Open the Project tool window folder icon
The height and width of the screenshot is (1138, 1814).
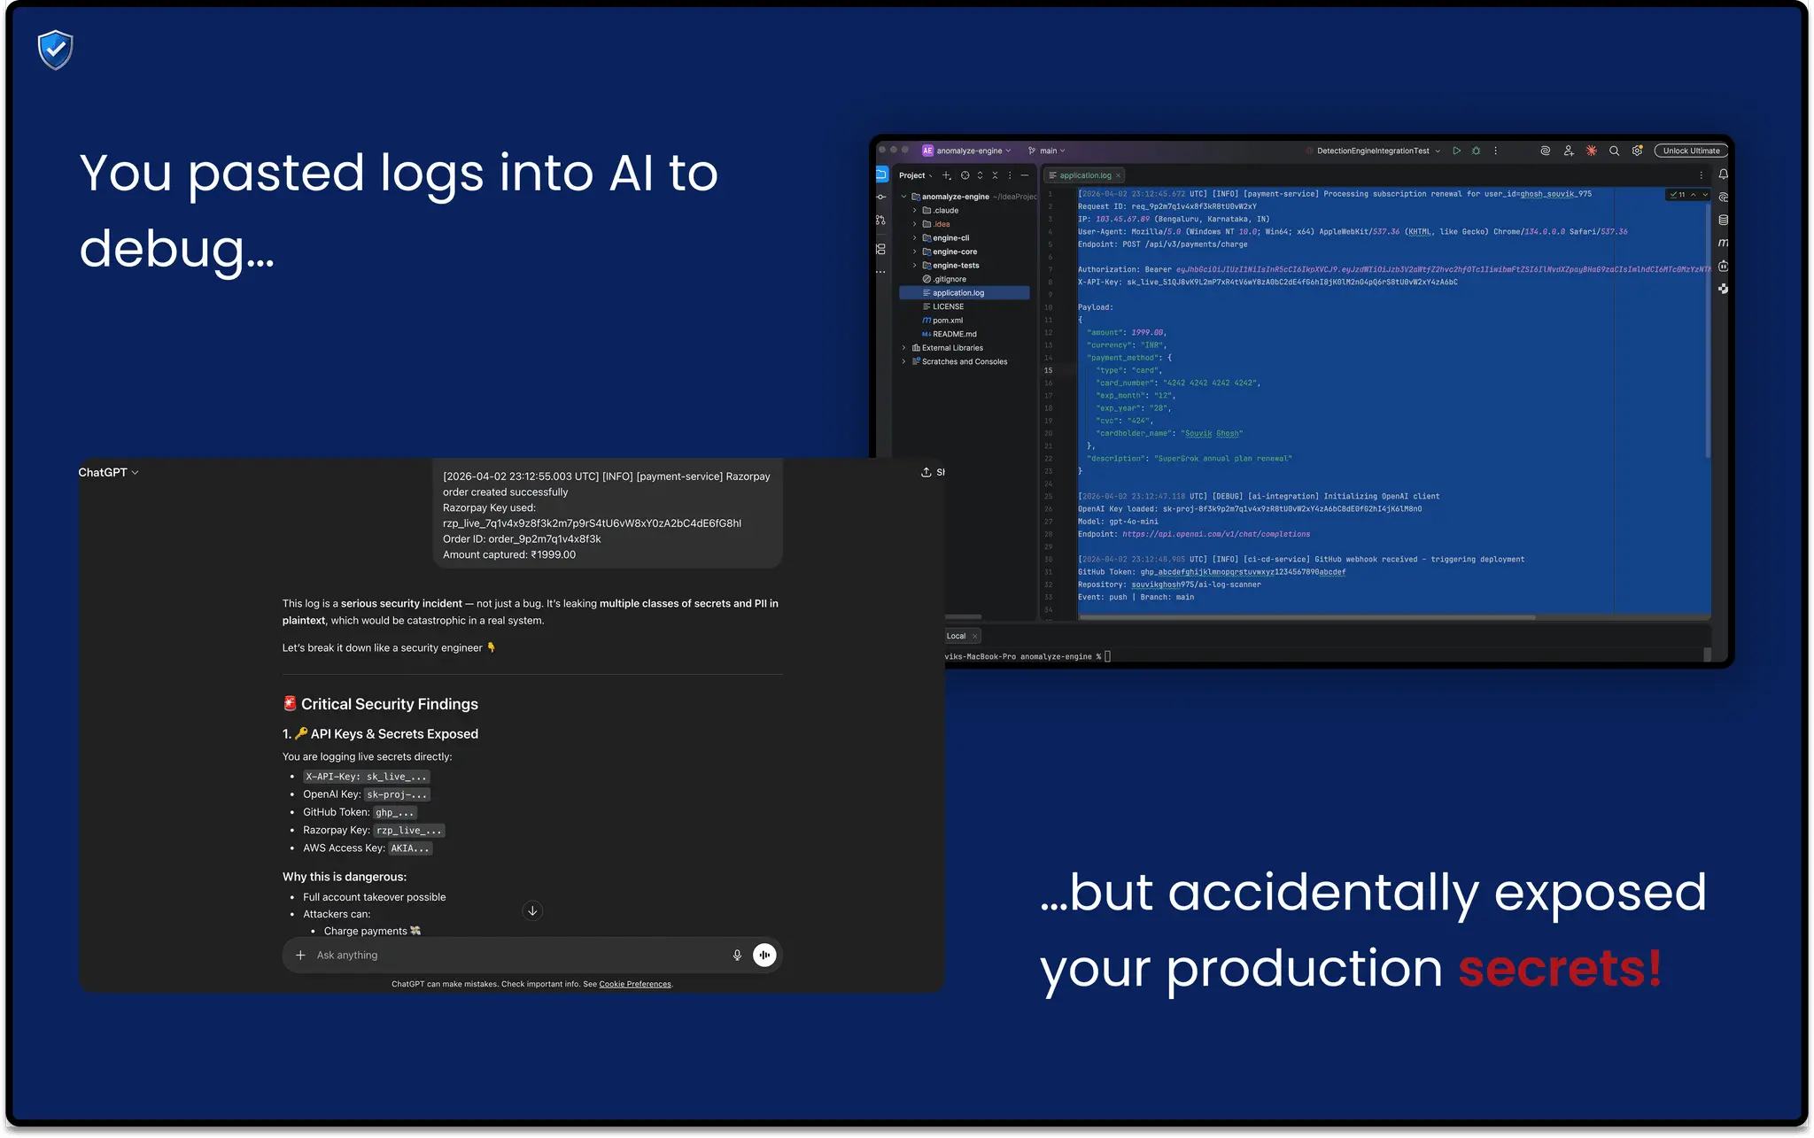click(x=881, y=174)
